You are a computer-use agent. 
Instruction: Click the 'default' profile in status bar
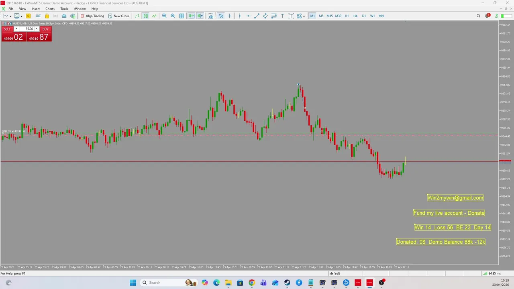pos(335,274)
